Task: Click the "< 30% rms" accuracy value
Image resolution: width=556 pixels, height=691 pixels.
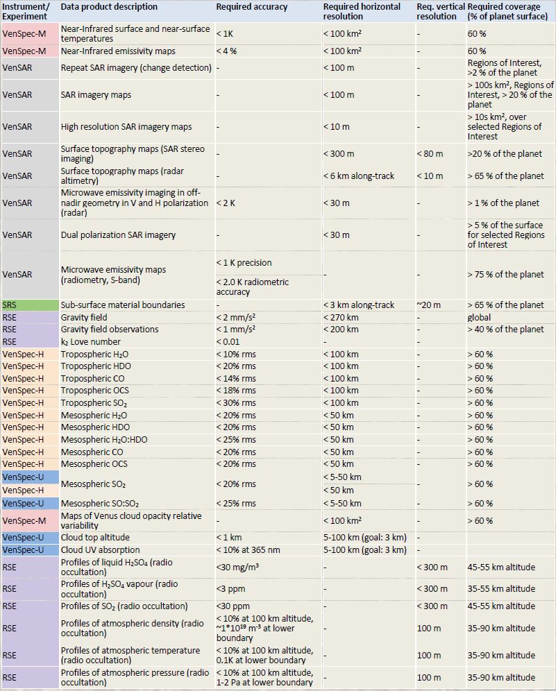Action: click(236, 403)
